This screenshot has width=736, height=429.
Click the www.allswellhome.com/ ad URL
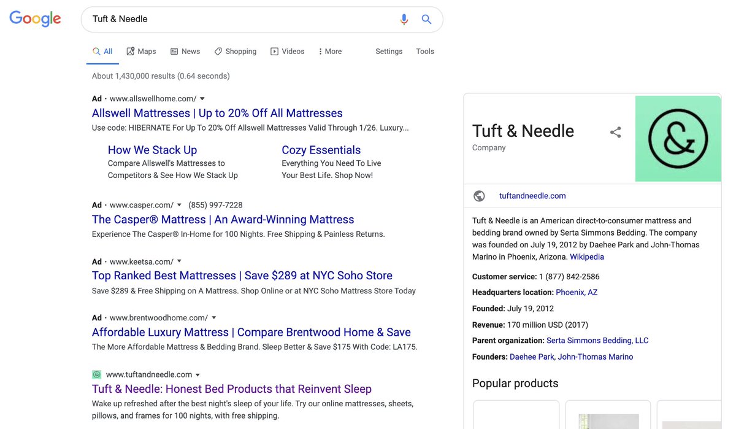coord(153,99)
